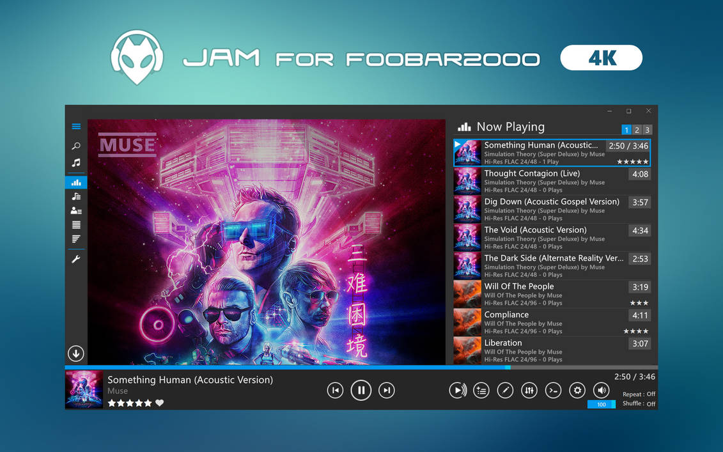This screenshot has height=452, width=723.
Task: Skip to the next track
Action: click(386, 390)
